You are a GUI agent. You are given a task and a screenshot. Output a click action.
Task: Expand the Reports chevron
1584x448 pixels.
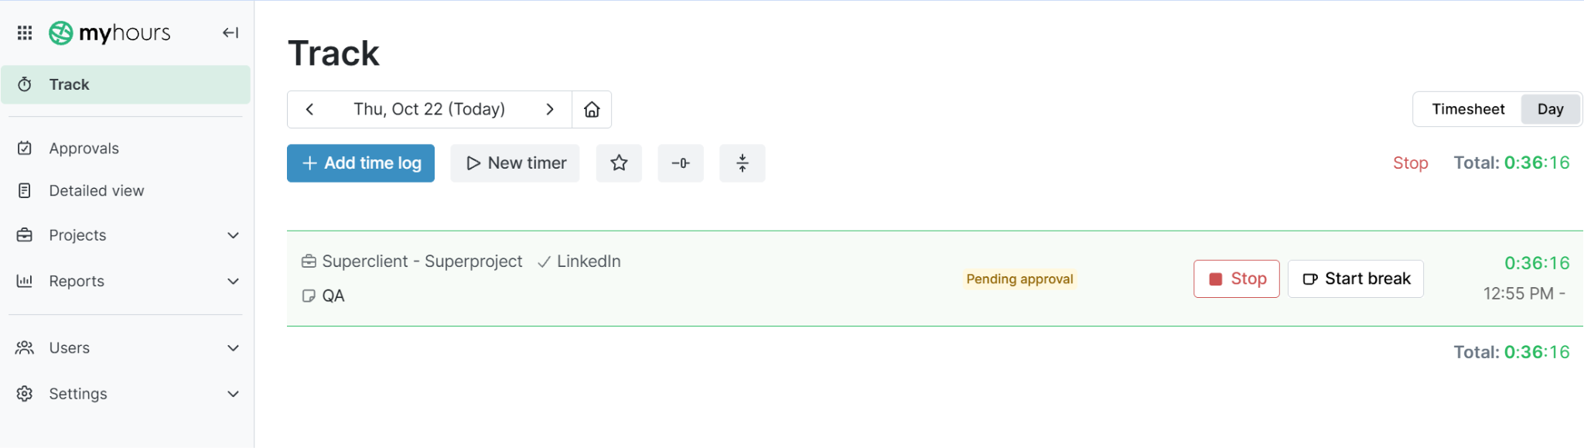(234, 281)
